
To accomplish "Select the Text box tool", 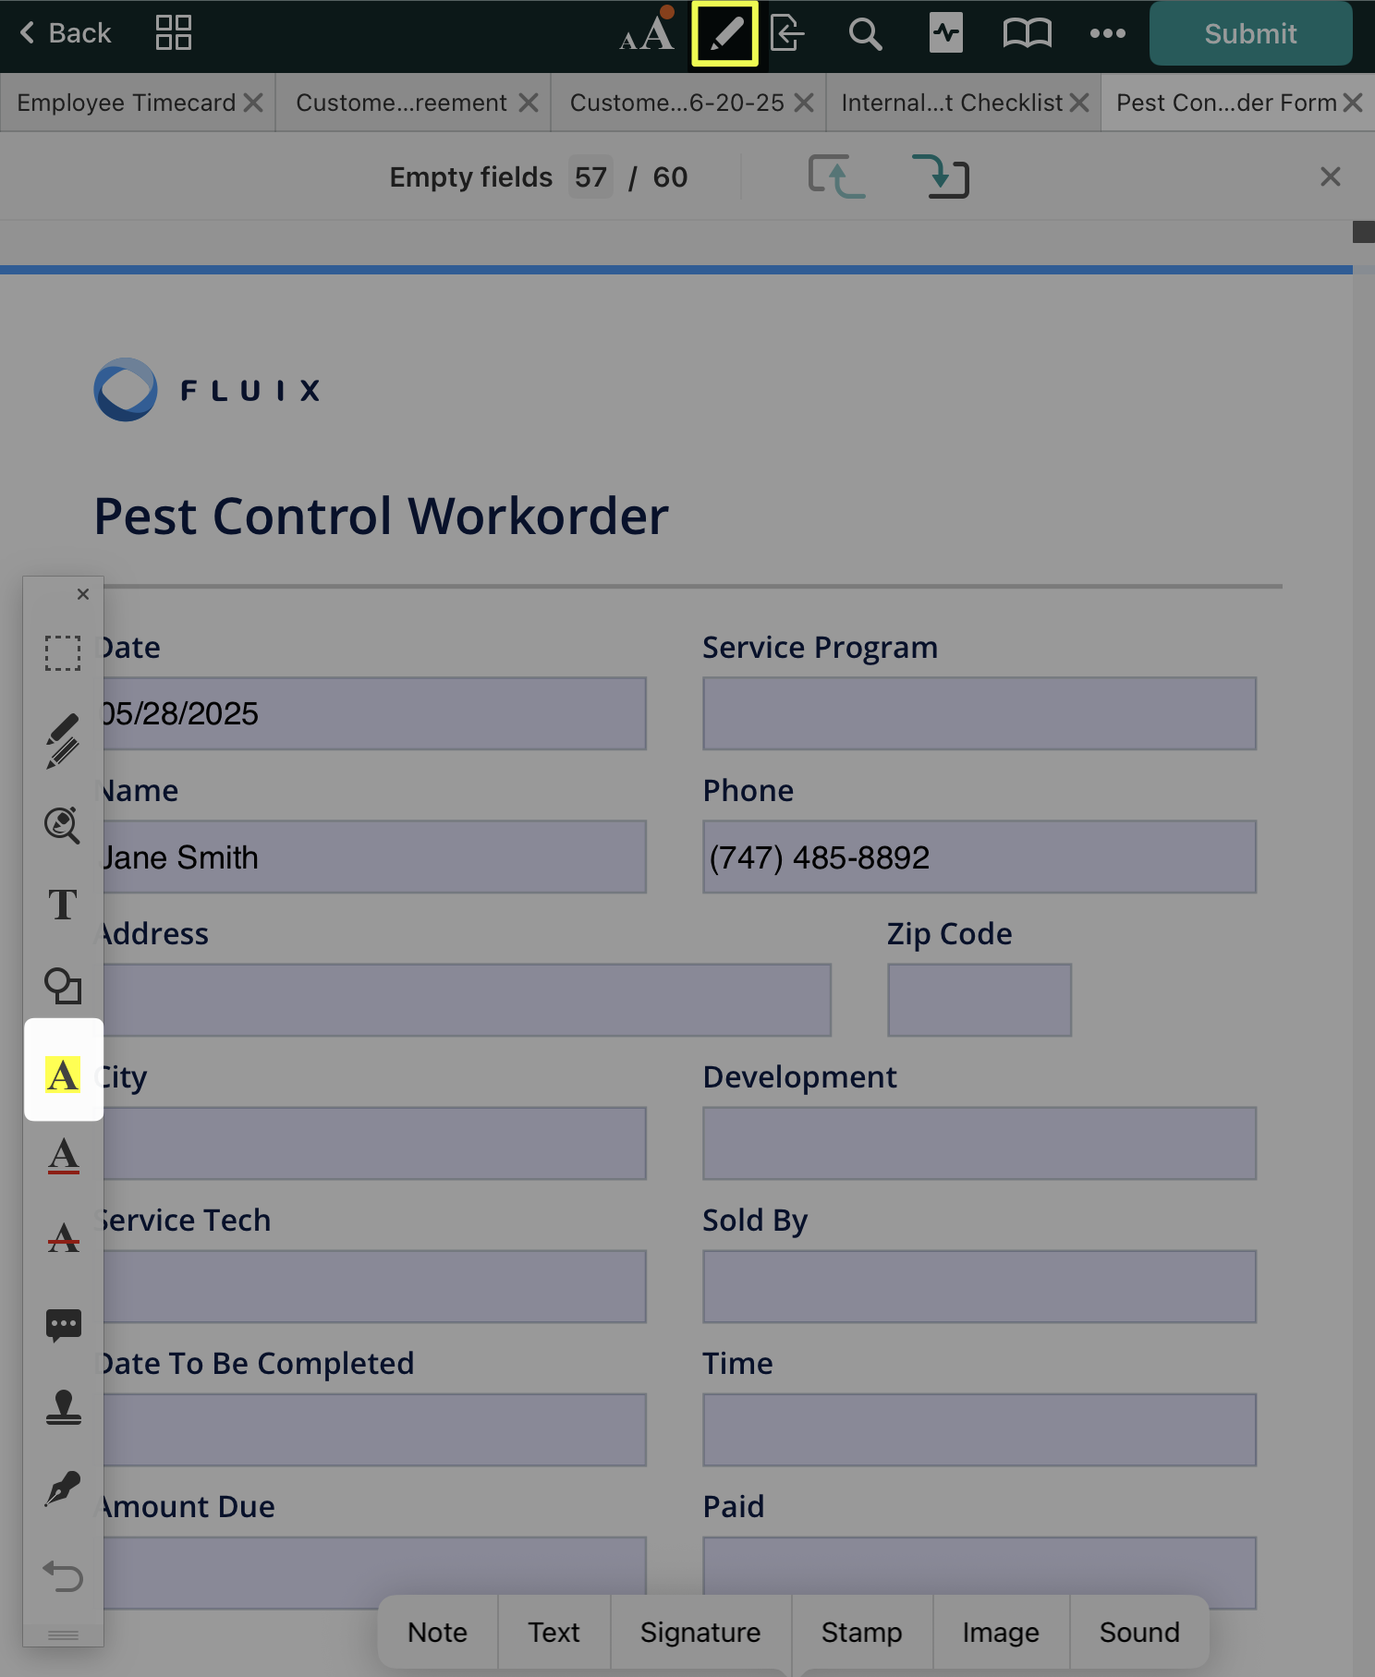I will pyautogui.click(x=63, y=905).
